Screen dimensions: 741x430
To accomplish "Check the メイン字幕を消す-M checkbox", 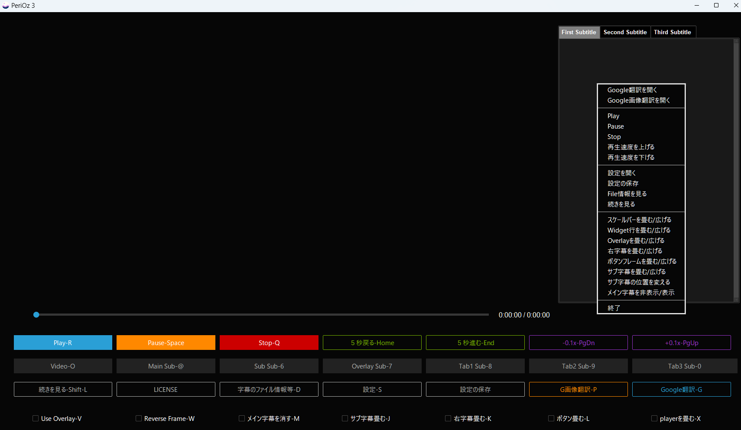I will point(242,418).
